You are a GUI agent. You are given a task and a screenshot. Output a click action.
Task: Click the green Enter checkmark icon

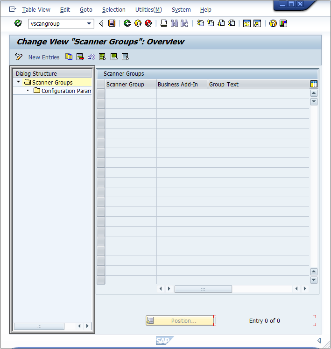coord(18,23)
